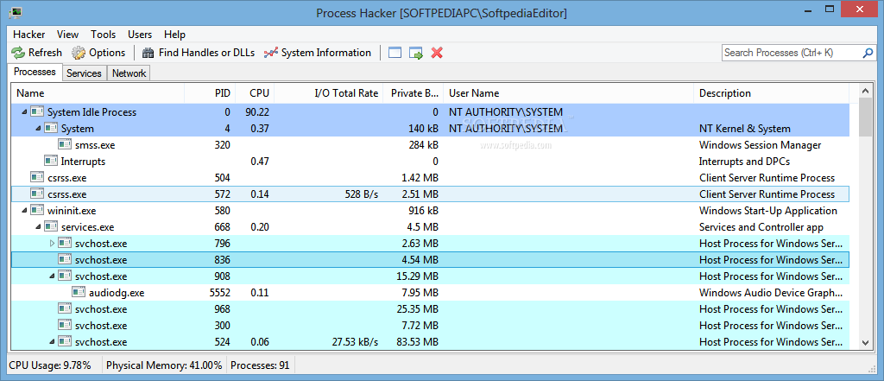Collapse the wininit.exe tree node
Viewport: 884px width, 381px height.
point(25,211)
